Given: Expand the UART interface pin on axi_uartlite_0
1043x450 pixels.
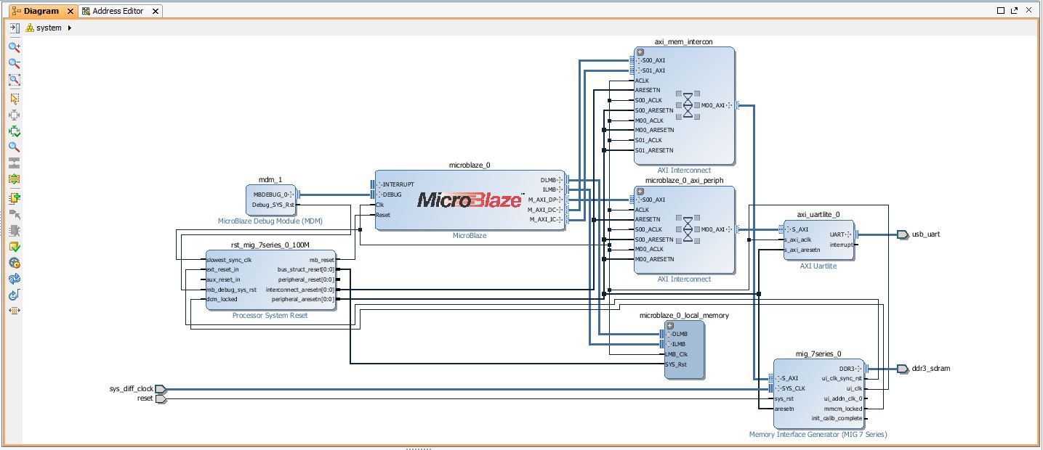Looking at the screenshot, I should click(x=849, y=234).
